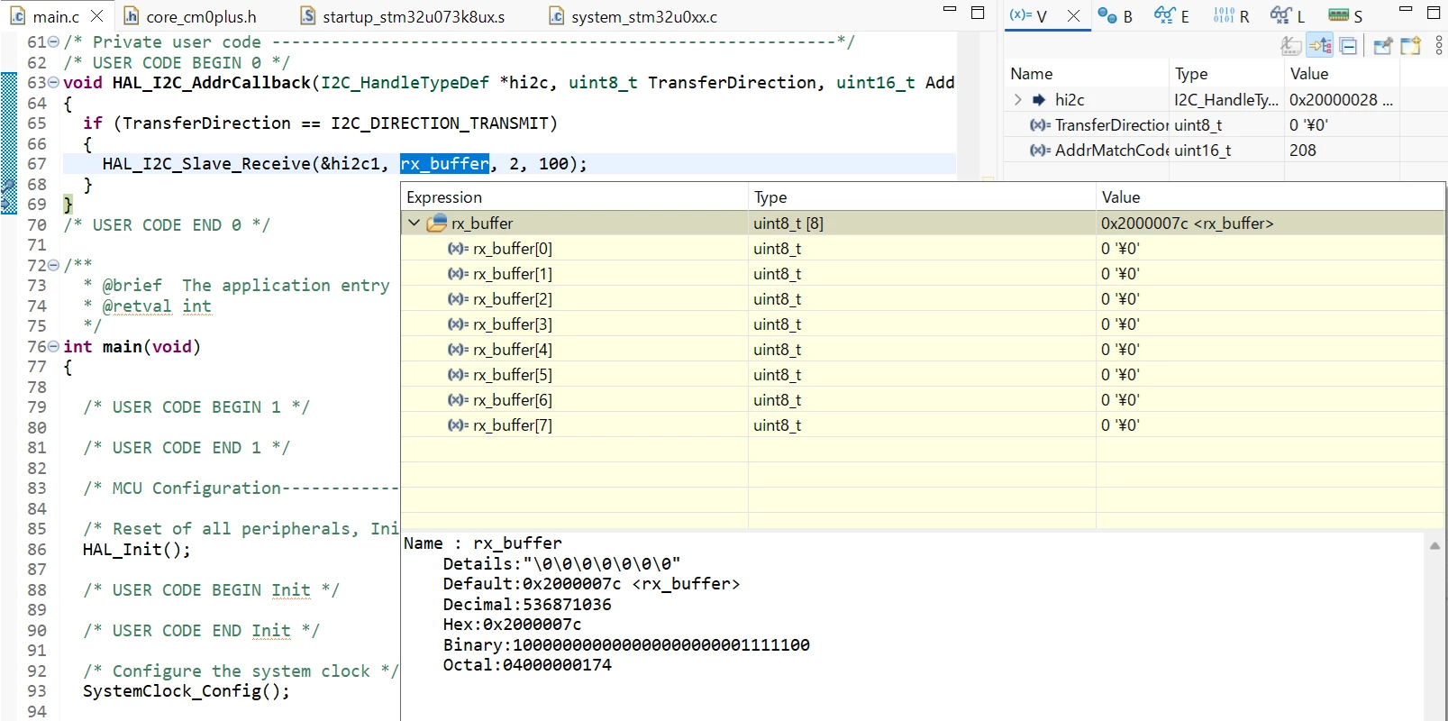Open the Registers view tab

click(1232, 16)
